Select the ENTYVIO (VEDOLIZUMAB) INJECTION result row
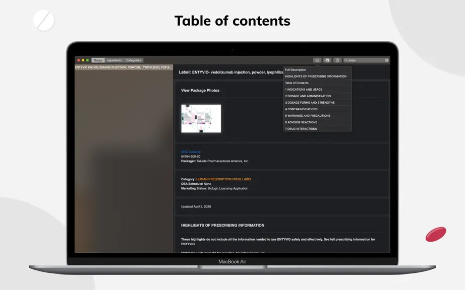 point(124,67)
